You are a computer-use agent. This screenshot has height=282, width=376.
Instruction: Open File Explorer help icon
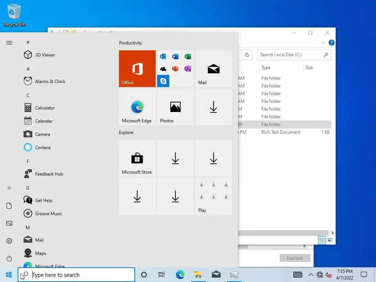tap(332, 43)
